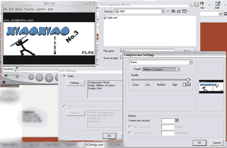Click the Best quality label
Image resolution: width=227 pixels, height=148 pixels.
[x=187, y=85]
